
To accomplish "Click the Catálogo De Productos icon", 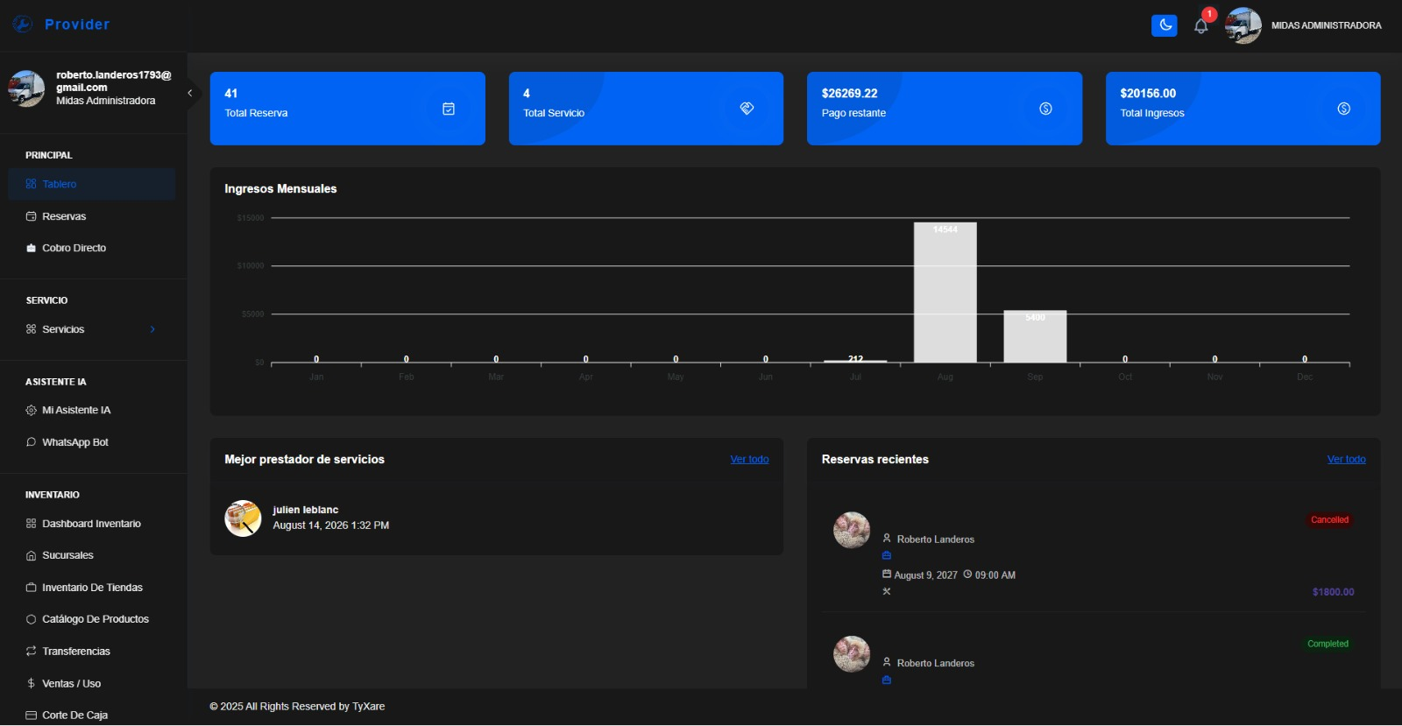I will point(31,619).
